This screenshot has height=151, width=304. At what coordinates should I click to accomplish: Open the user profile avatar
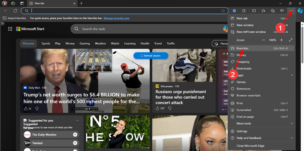5,3
